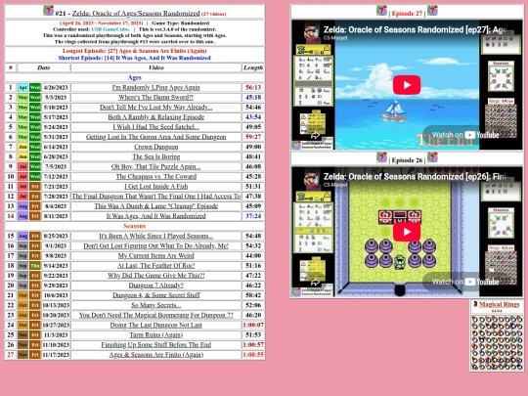
Task: Click the 11/17/2023 date cell
Action: click(x=56, y=355)
